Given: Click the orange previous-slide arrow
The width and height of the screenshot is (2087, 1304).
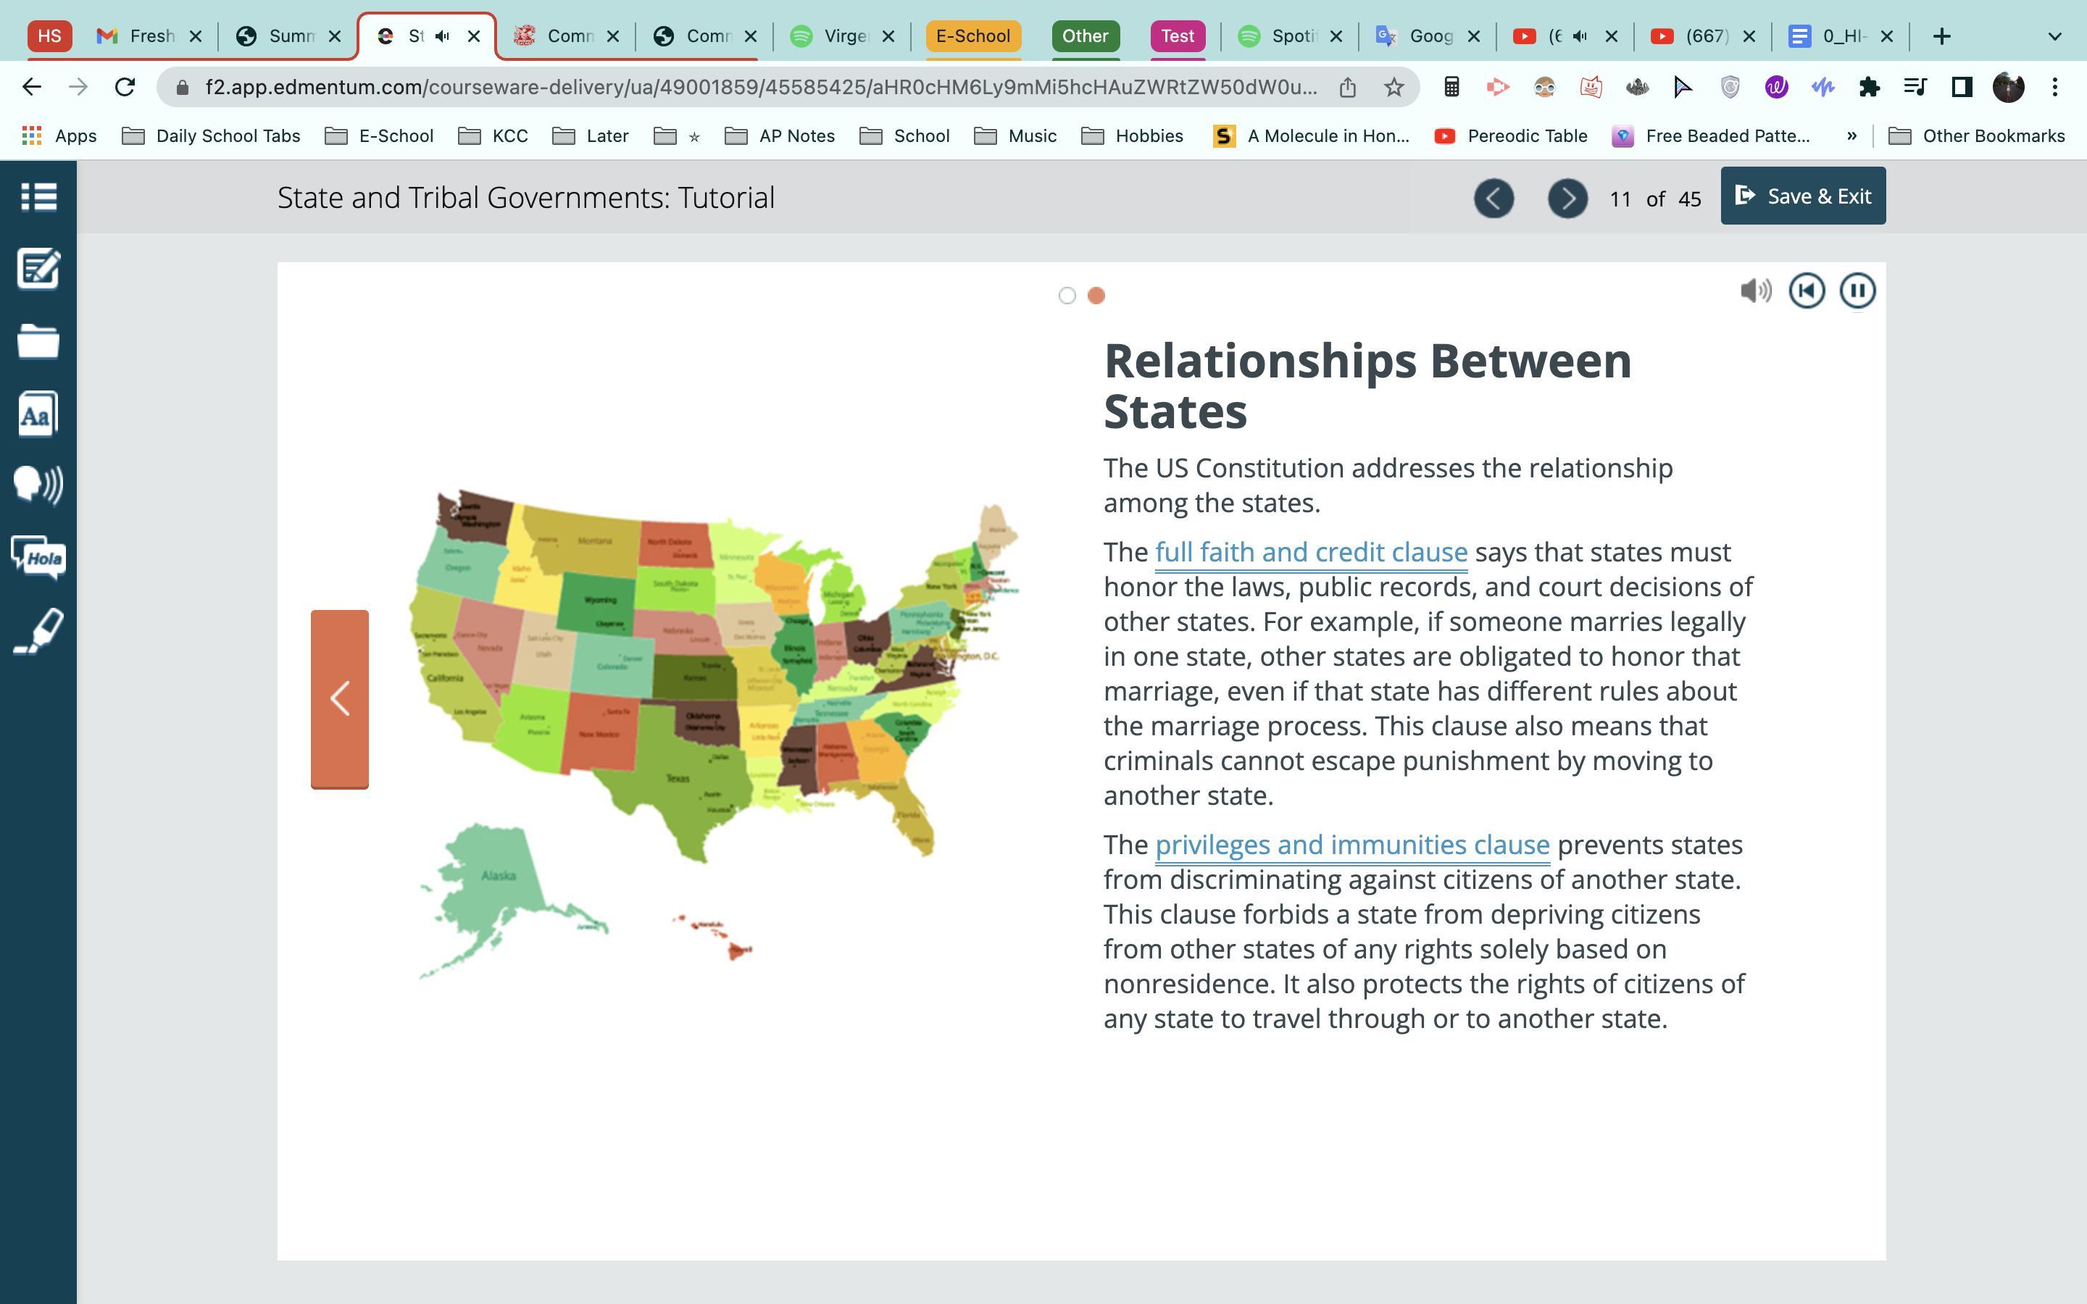Looking at the screenshot, I should (340, 698).
